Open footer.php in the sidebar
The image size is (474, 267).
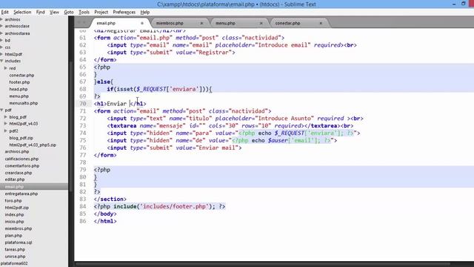coord(19,82)
